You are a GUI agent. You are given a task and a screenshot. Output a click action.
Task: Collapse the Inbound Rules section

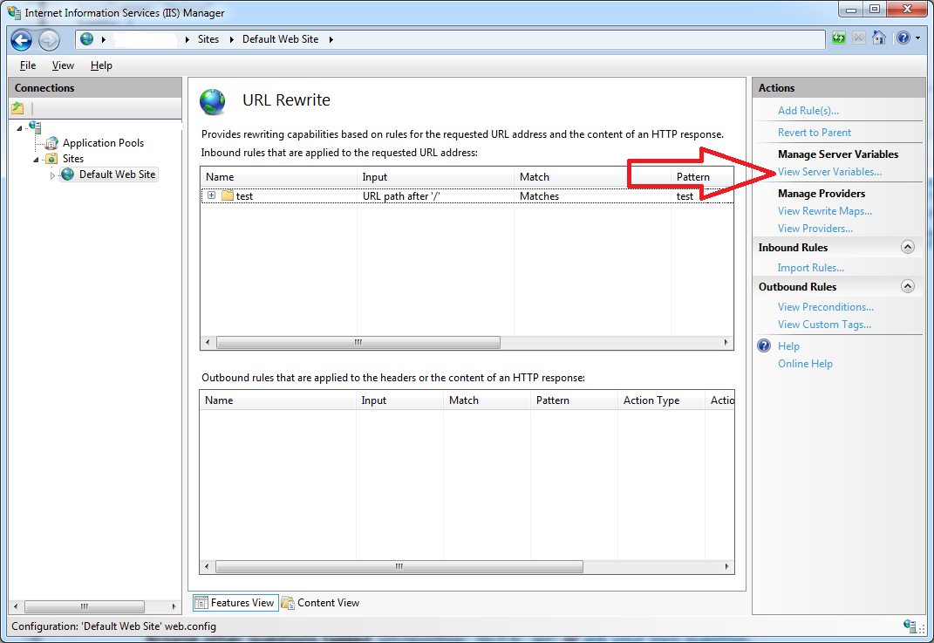tap(908, 247)
